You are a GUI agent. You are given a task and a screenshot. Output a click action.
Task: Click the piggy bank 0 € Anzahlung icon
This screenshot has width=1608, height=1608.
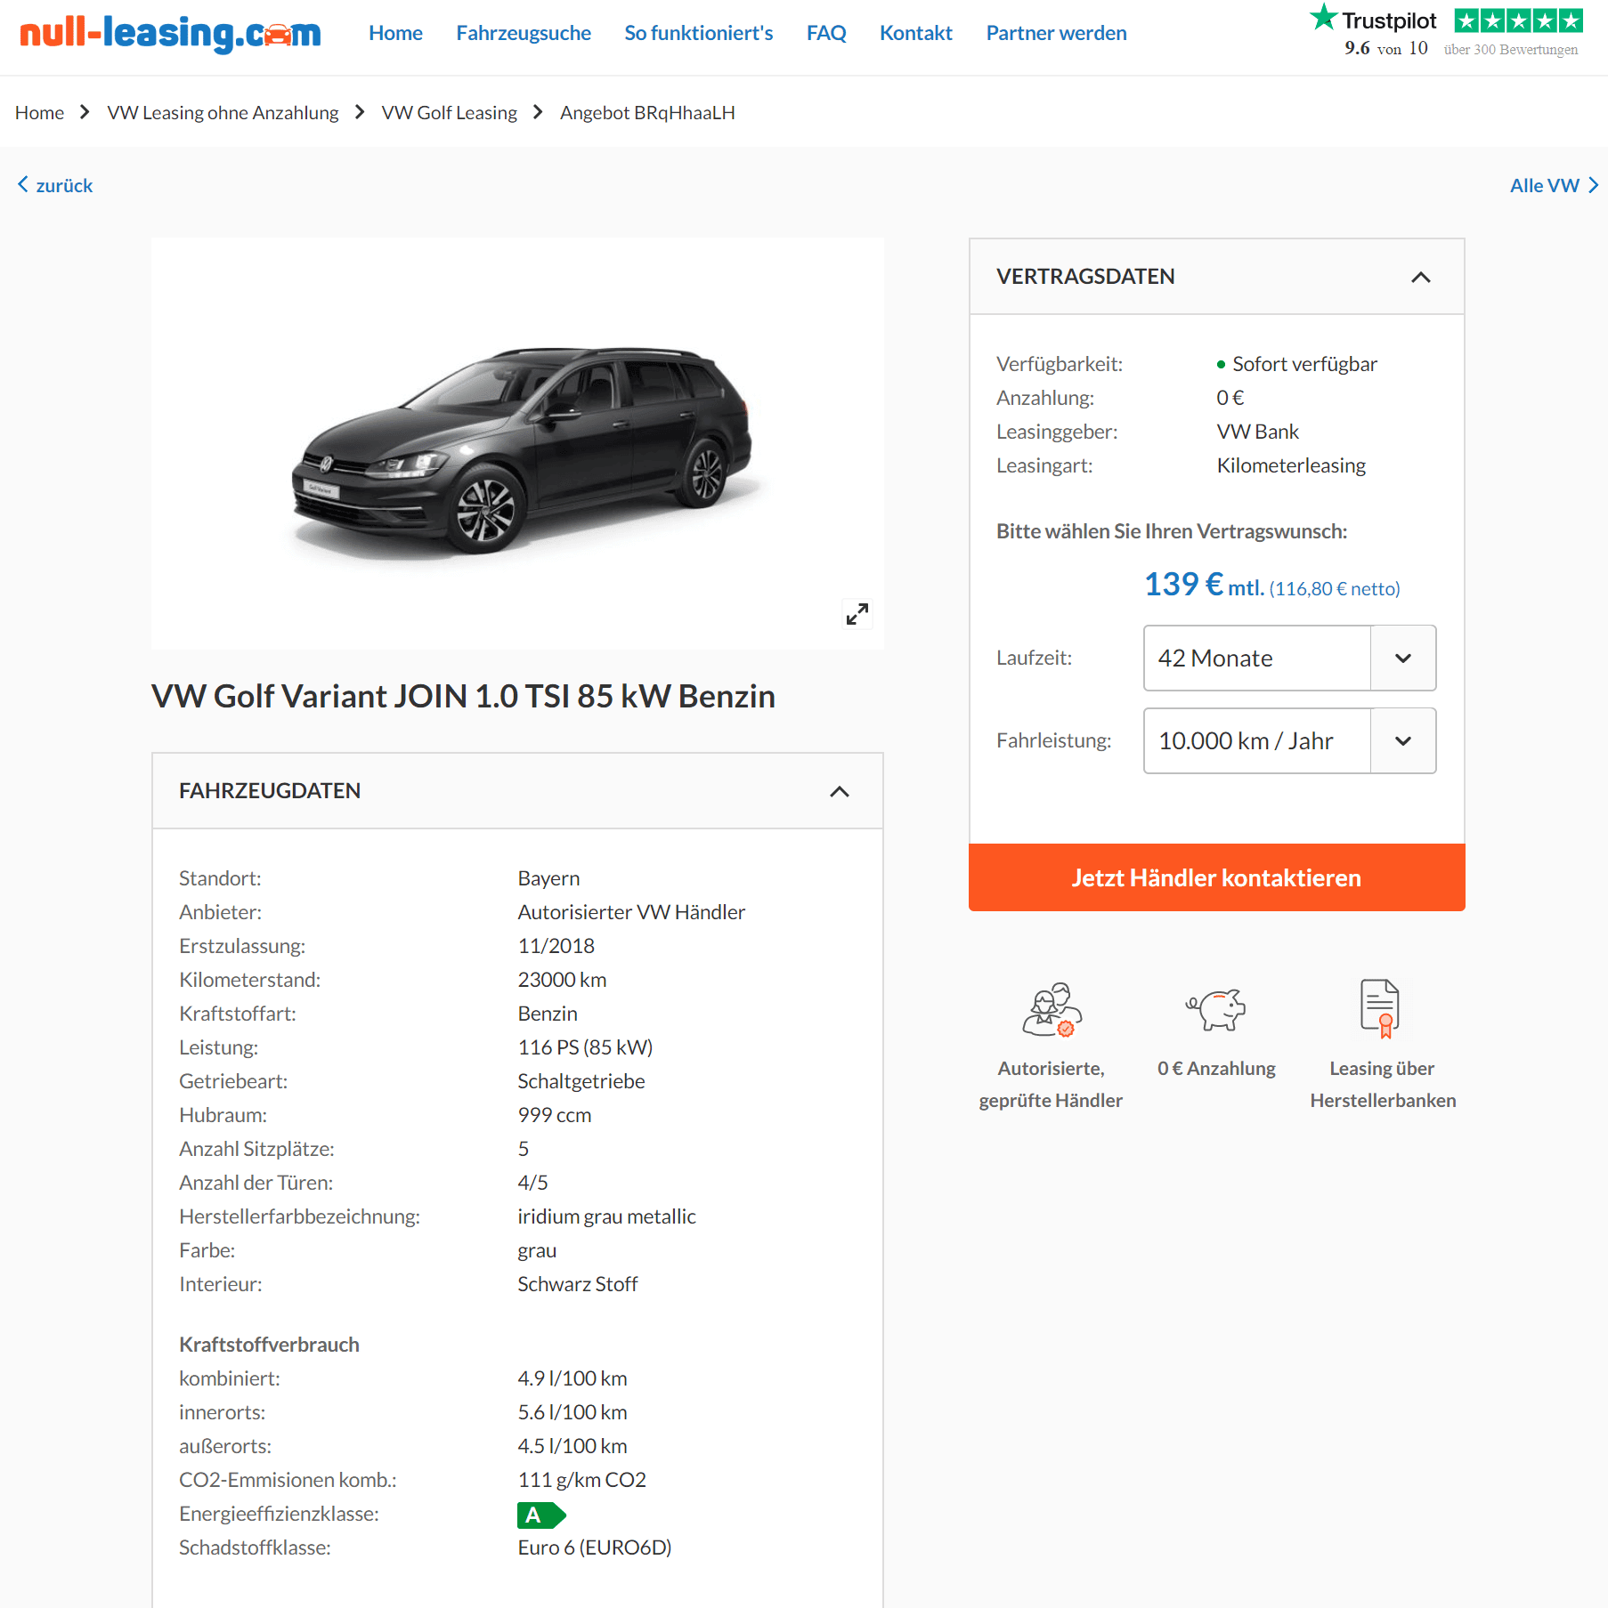pyautogui.click(x=1216, y=1010)
